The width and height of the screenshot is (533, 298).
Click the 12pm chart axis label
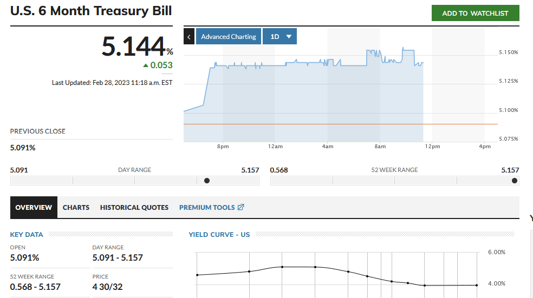point(432,146)
